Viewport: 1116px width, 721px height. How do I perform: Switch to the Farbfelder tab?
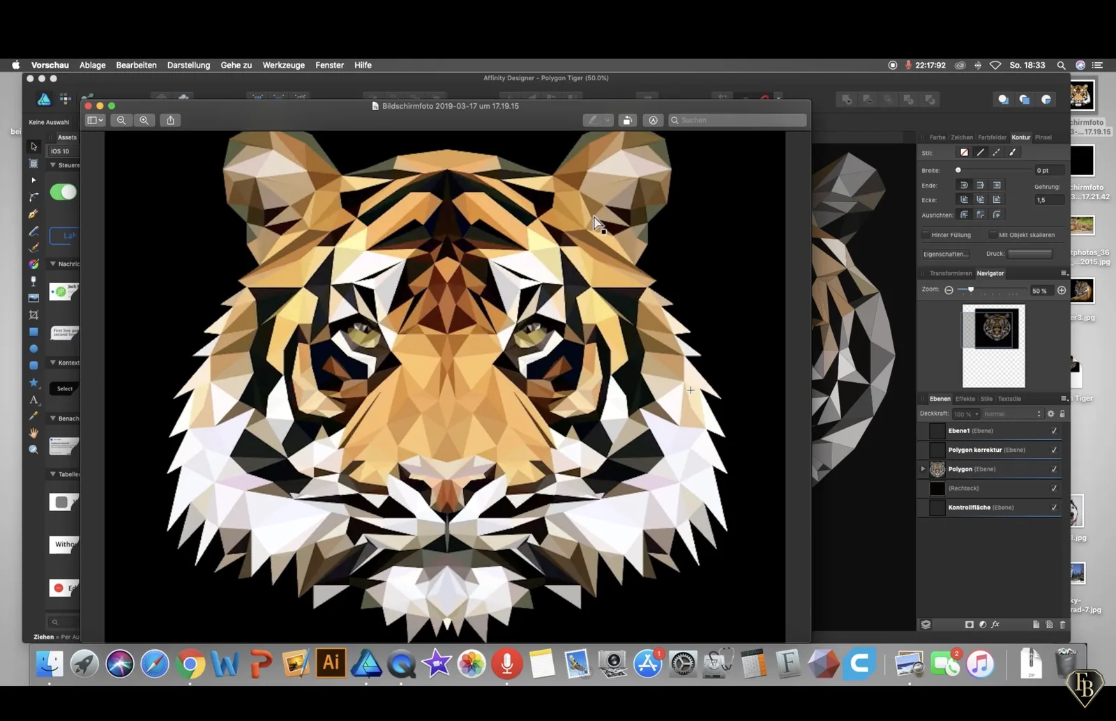tap(992, 137)
